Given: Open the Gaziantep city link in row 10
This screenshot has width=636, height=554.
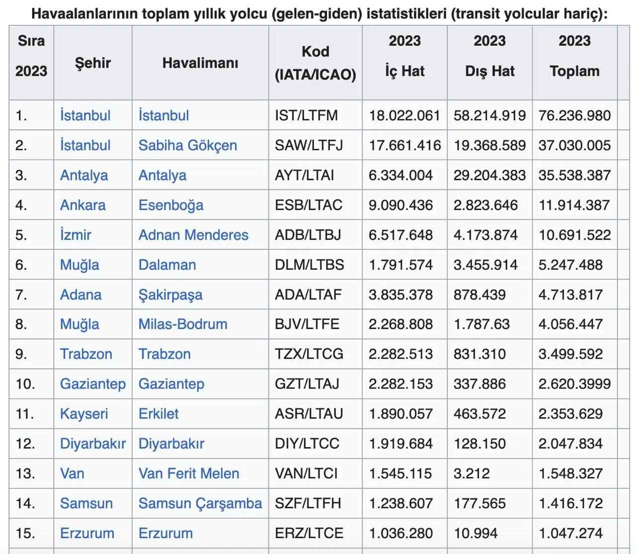Looking at the screenshot, I should pos(93,384).
